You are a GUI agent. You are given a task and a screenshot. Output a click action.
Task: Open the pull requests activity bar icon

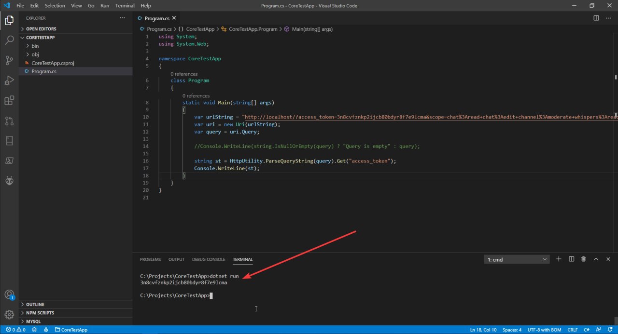[x=9, y=120]
